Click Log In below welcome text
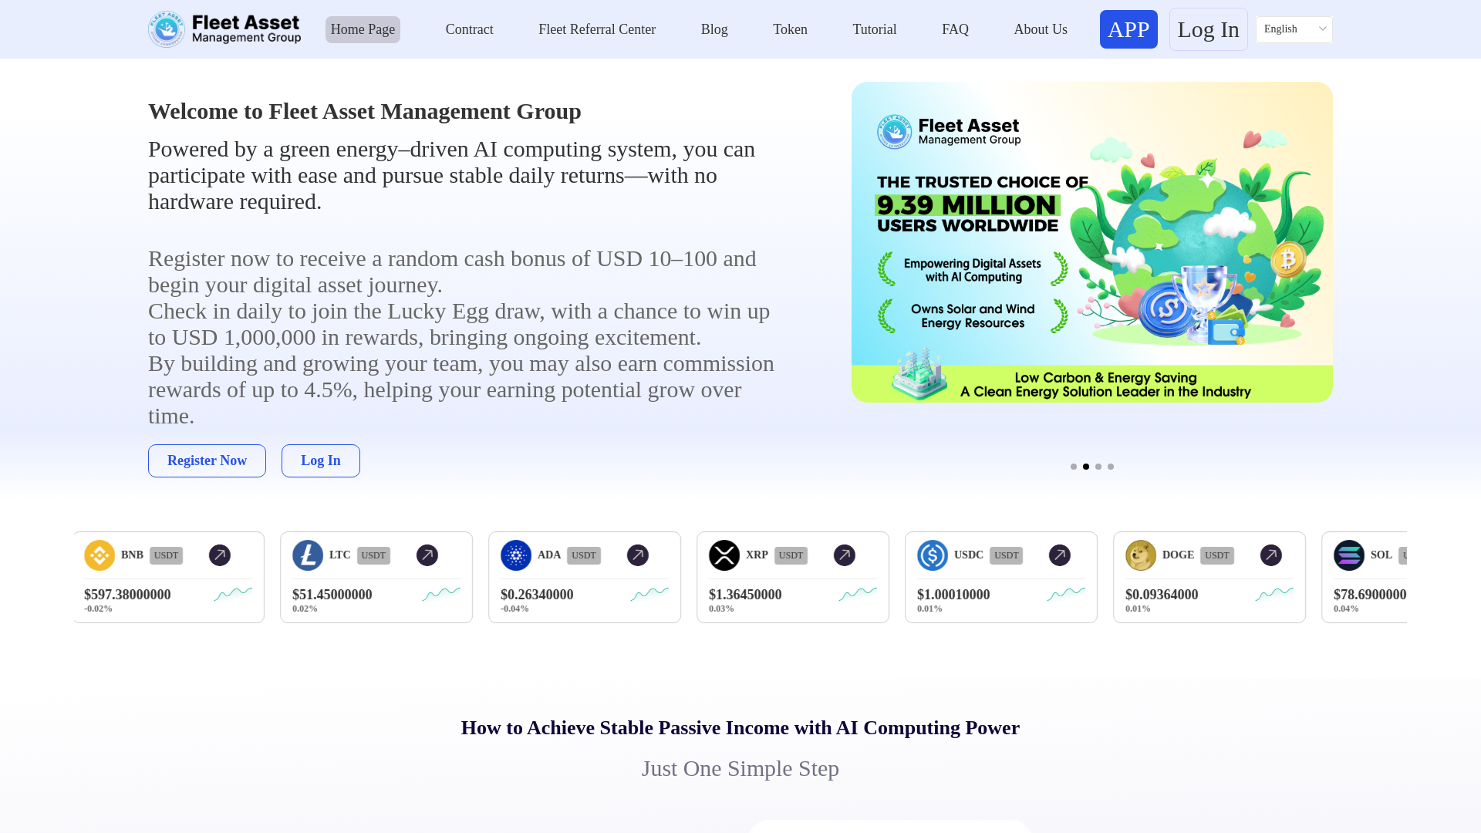The height and width of the screenshot is (833, 1481). click(x=321, y=460)
